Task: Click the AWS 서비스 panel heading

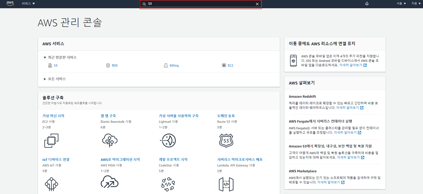Action: pos(53,44)
